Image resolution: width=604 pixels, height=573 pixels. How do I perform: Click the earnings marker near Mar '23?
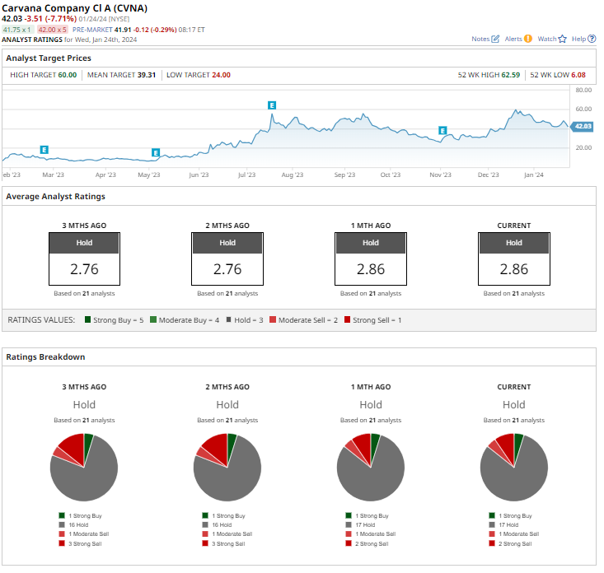point(44,150)
